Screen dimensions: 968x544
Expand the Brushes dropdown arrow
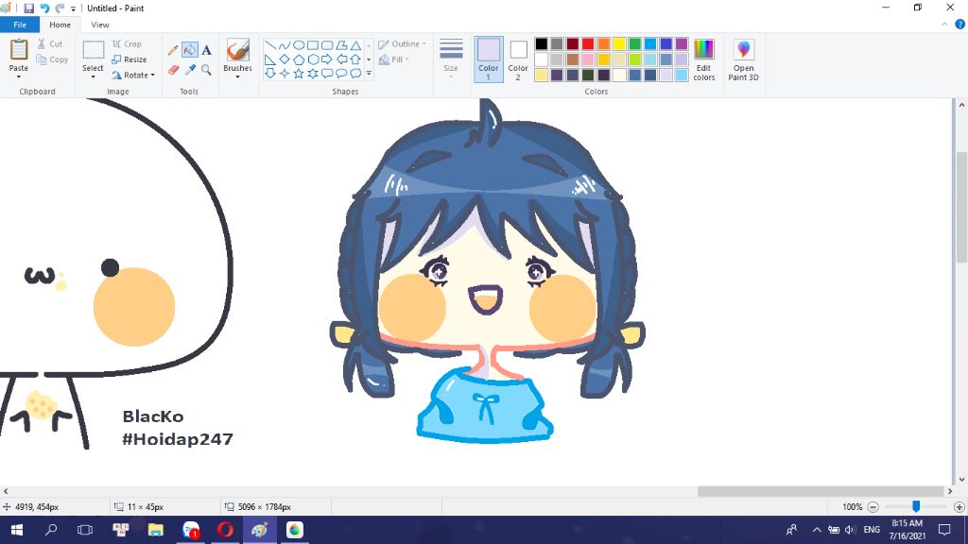pyautogui.click(x=237, y=77)
